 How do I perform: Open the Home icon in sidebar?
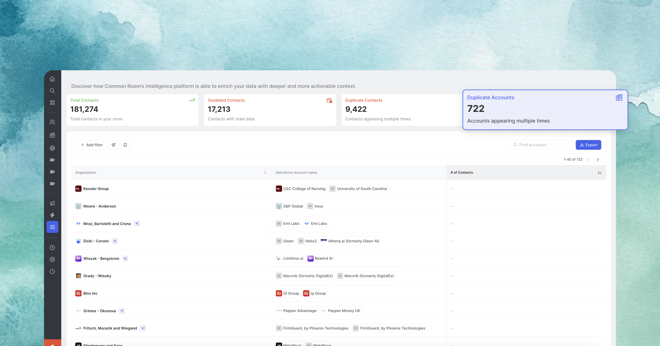(52, 79)
